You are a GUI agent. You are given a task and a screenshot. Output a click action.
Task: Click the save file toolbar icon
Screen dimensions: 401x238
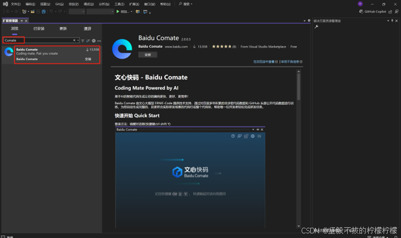38,11
